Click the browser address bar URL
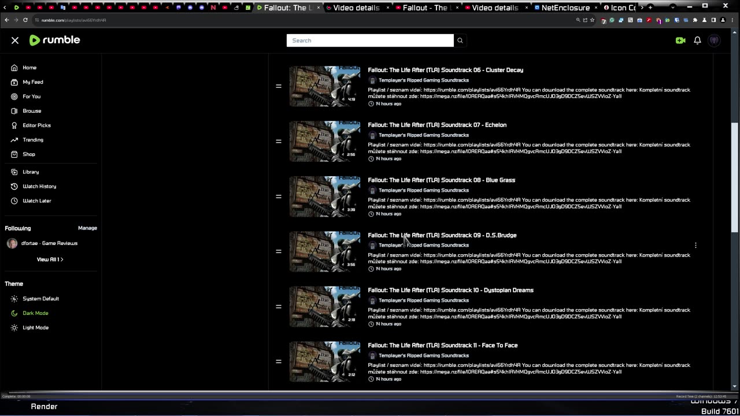Viewport: 740px width, 416px height. (x=73, y=20)
